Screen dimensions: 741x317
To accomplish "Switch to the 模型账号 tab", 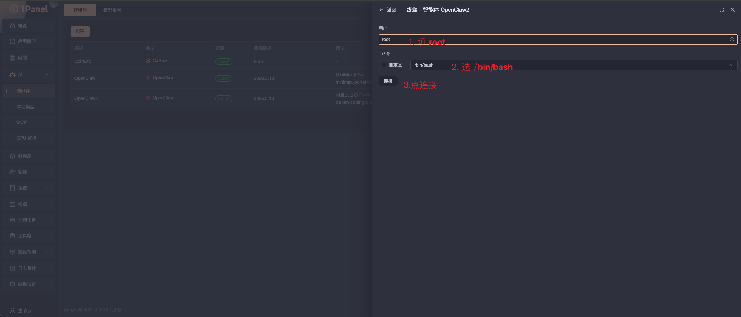I will (x=112, y=10).
